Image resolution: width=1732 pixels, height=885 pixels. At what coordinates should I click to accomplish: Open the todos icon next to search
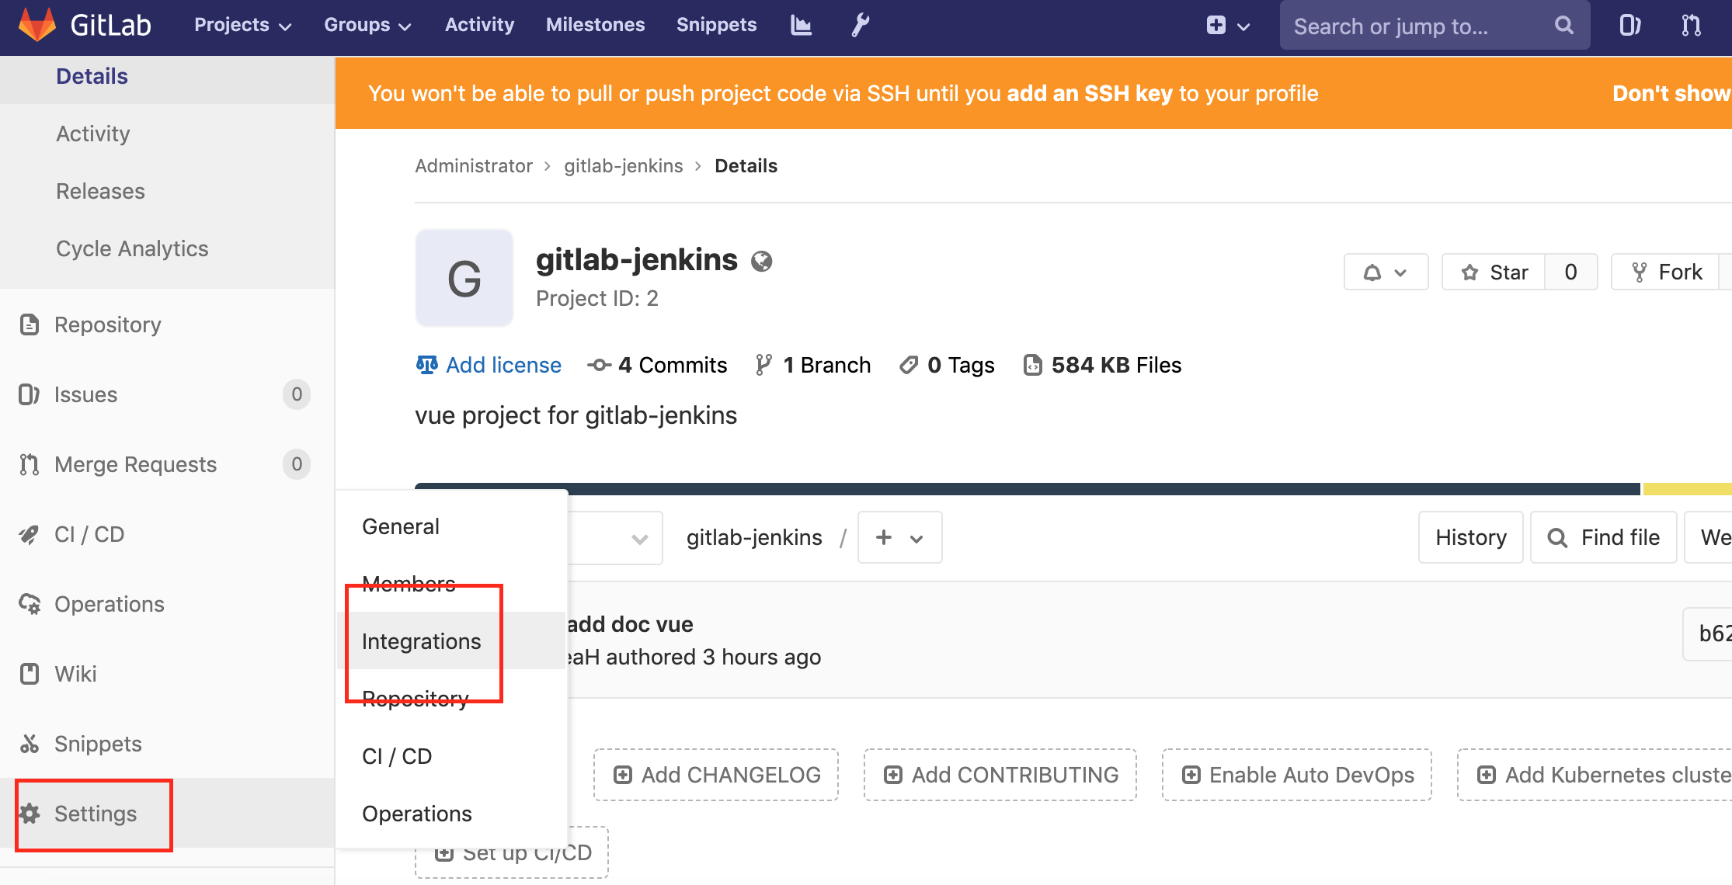point(1629,25)
